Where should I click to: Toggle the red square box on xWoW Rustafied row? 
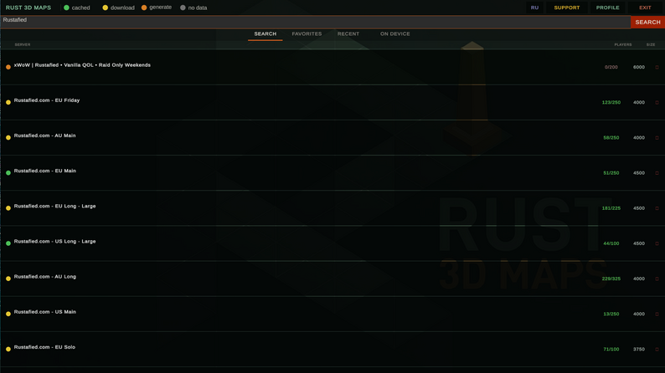click(x=657, y=67)
